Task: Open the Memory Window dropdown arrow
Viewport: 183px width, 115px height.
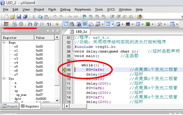Action: point(112,24)
